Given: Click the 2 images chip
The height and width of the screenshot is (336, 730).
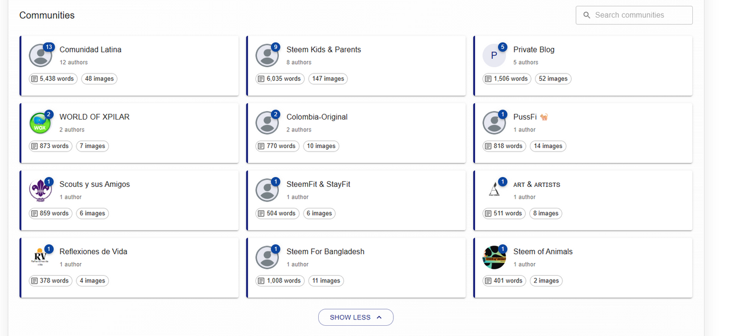Looking at the screenshot, I should (546, 281).
